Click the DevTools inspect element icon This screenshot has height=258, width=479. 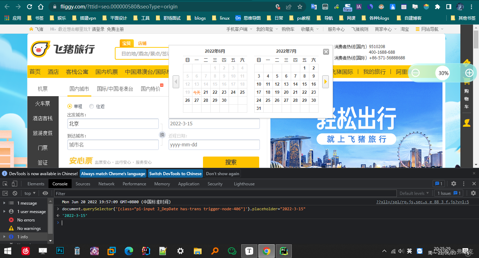pos(5,184)
